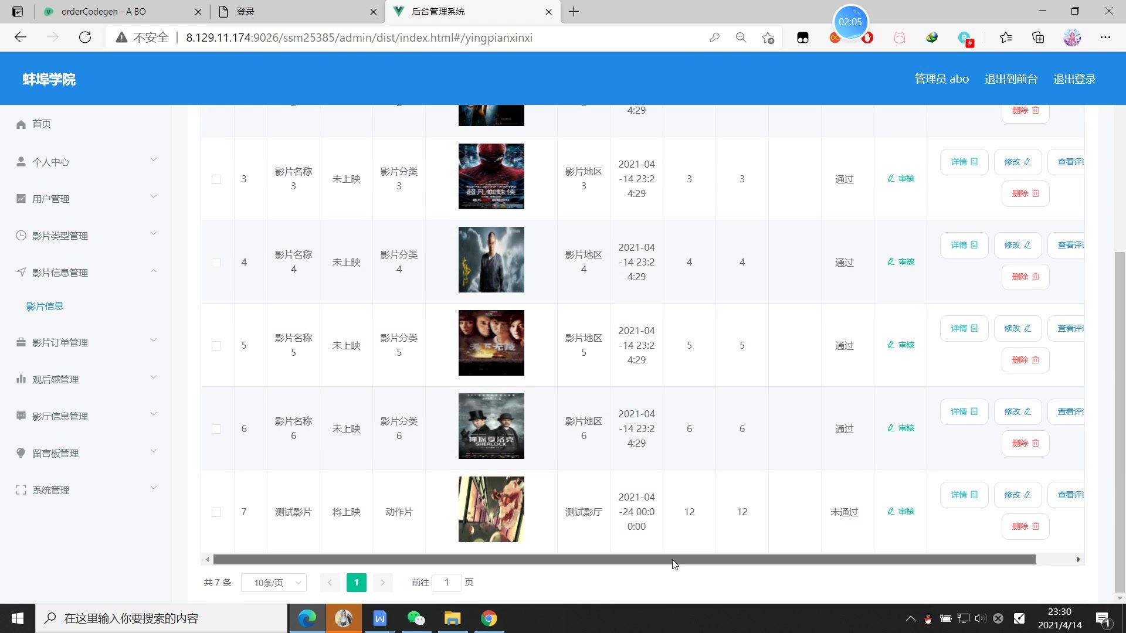Click 退出登录 in the header
Screen dimensions: 1126x633
pos(1074,79)
